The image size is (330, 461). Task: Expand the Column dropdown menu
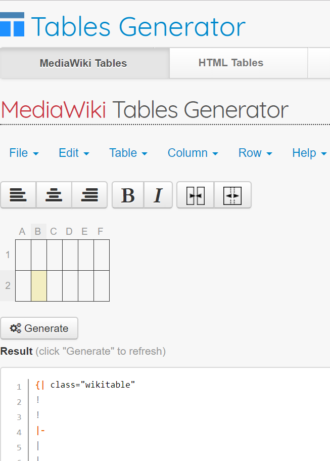(x=193, y=153)
